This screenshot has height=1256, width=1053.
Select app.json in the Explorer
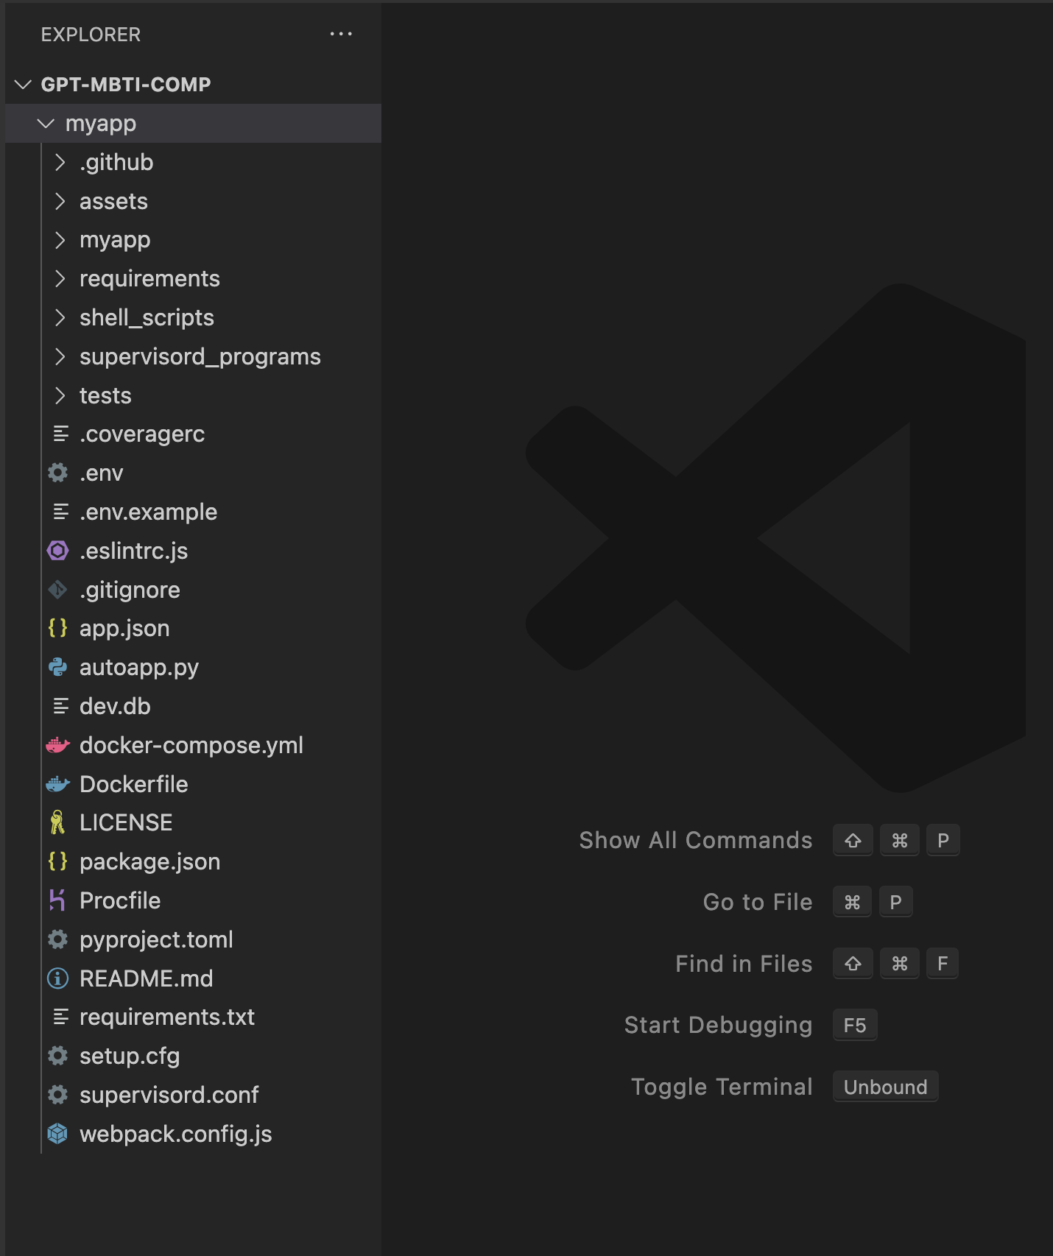coord(193,628)
